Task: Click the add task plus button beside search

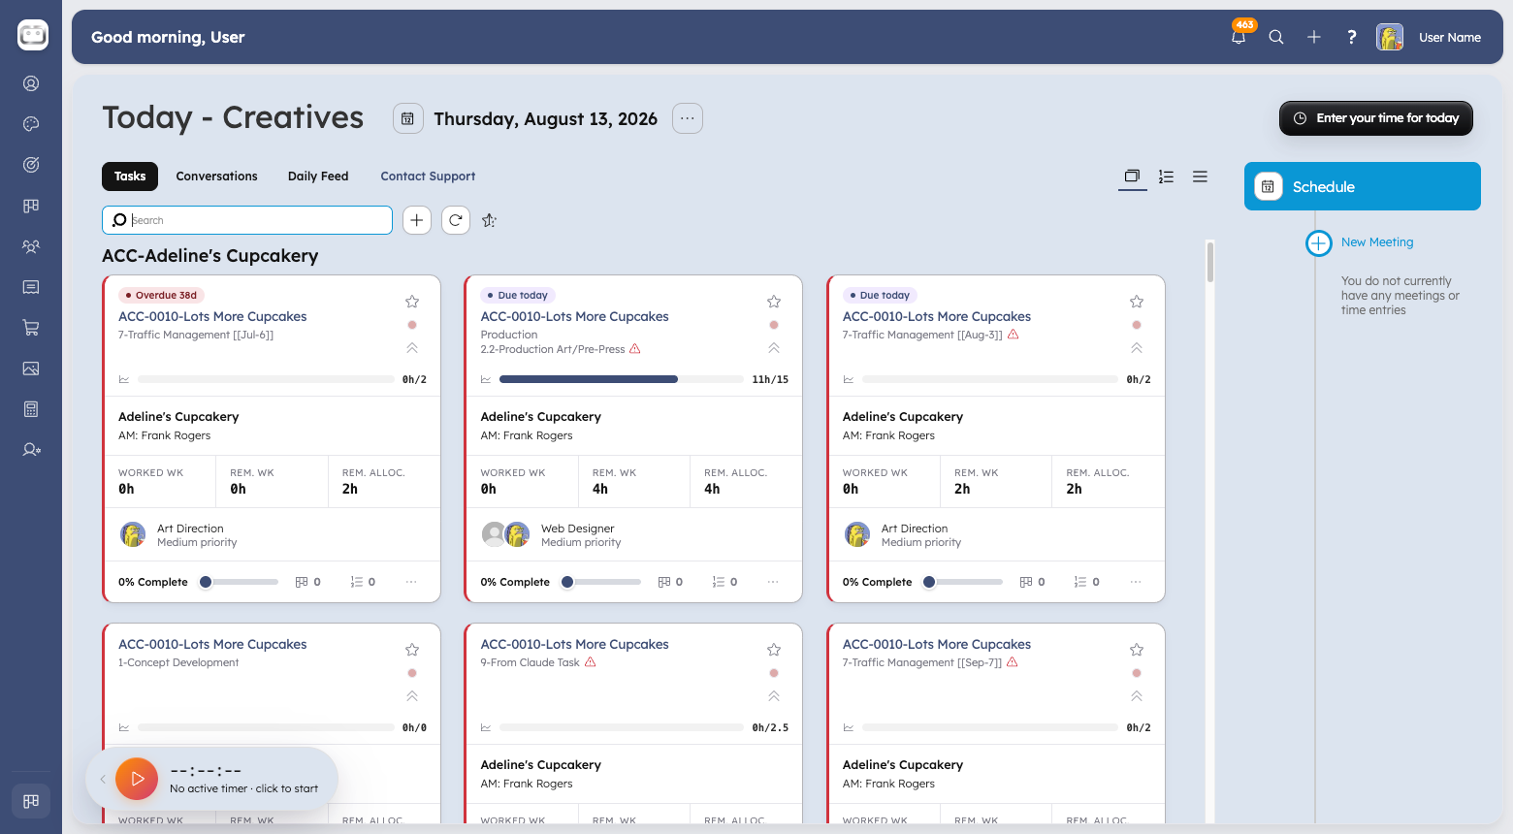Action: click(x=417, y=220)
